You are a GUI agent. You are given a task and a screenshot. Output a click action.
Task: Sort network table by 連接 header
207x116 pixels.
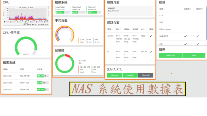tap(152, 29)
